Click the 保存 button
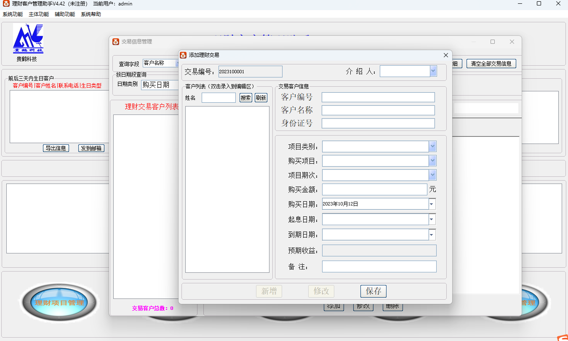Viewport: 568px width, 341px height. (373, 291)
